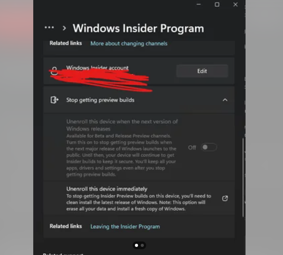The height and width of the screenshot is (255, 283).
Task: Select the first page indicator dot
Action: point(136,245)
